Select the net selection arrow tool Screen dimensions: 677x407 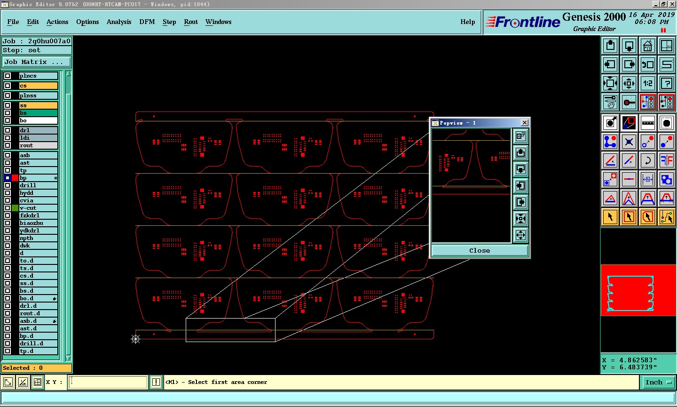click(667, 217)
